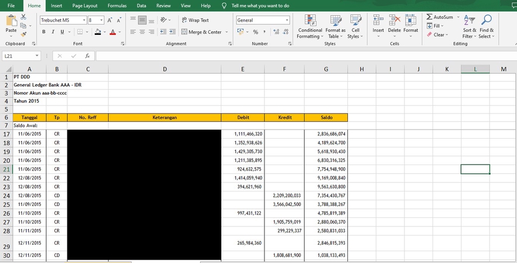Click Merge & Center
Viewport: 517px width, 263px height.
coord(201,32)
